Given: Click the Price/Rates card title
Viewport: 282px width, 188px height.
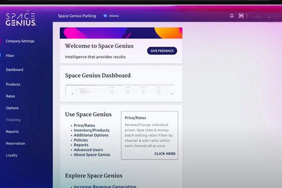Looking at the screenshot, I should pyautogui.click(x=135, y=118).
